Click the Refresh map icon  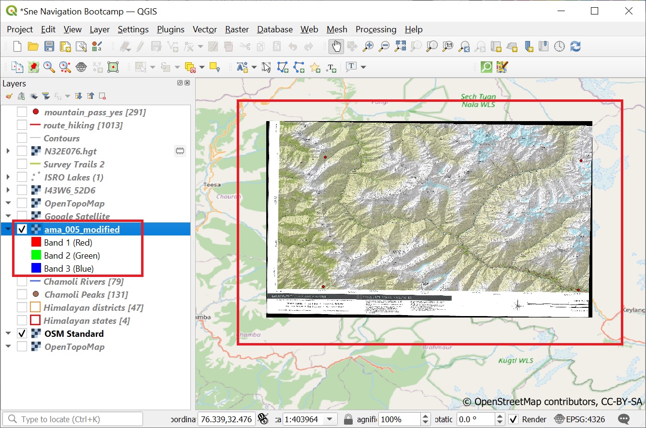click(575, 46)
